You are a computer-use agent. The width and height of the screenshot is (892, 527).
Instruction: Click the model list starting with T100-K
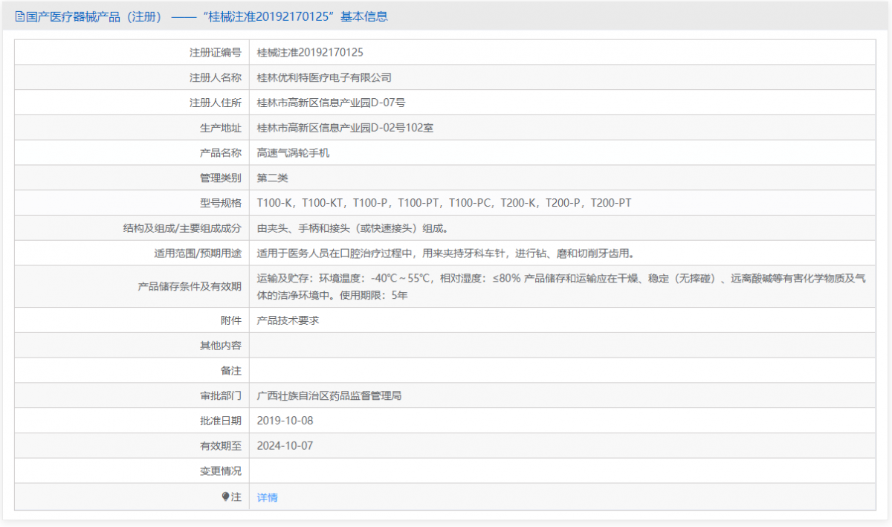pos(445,203)
